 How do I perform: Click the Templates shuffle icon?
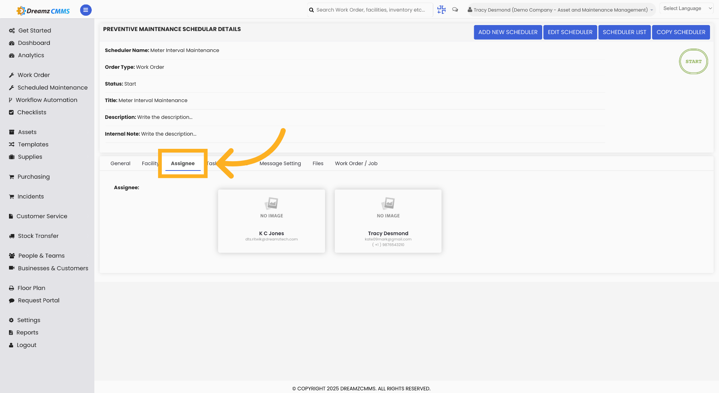(12, 144)
